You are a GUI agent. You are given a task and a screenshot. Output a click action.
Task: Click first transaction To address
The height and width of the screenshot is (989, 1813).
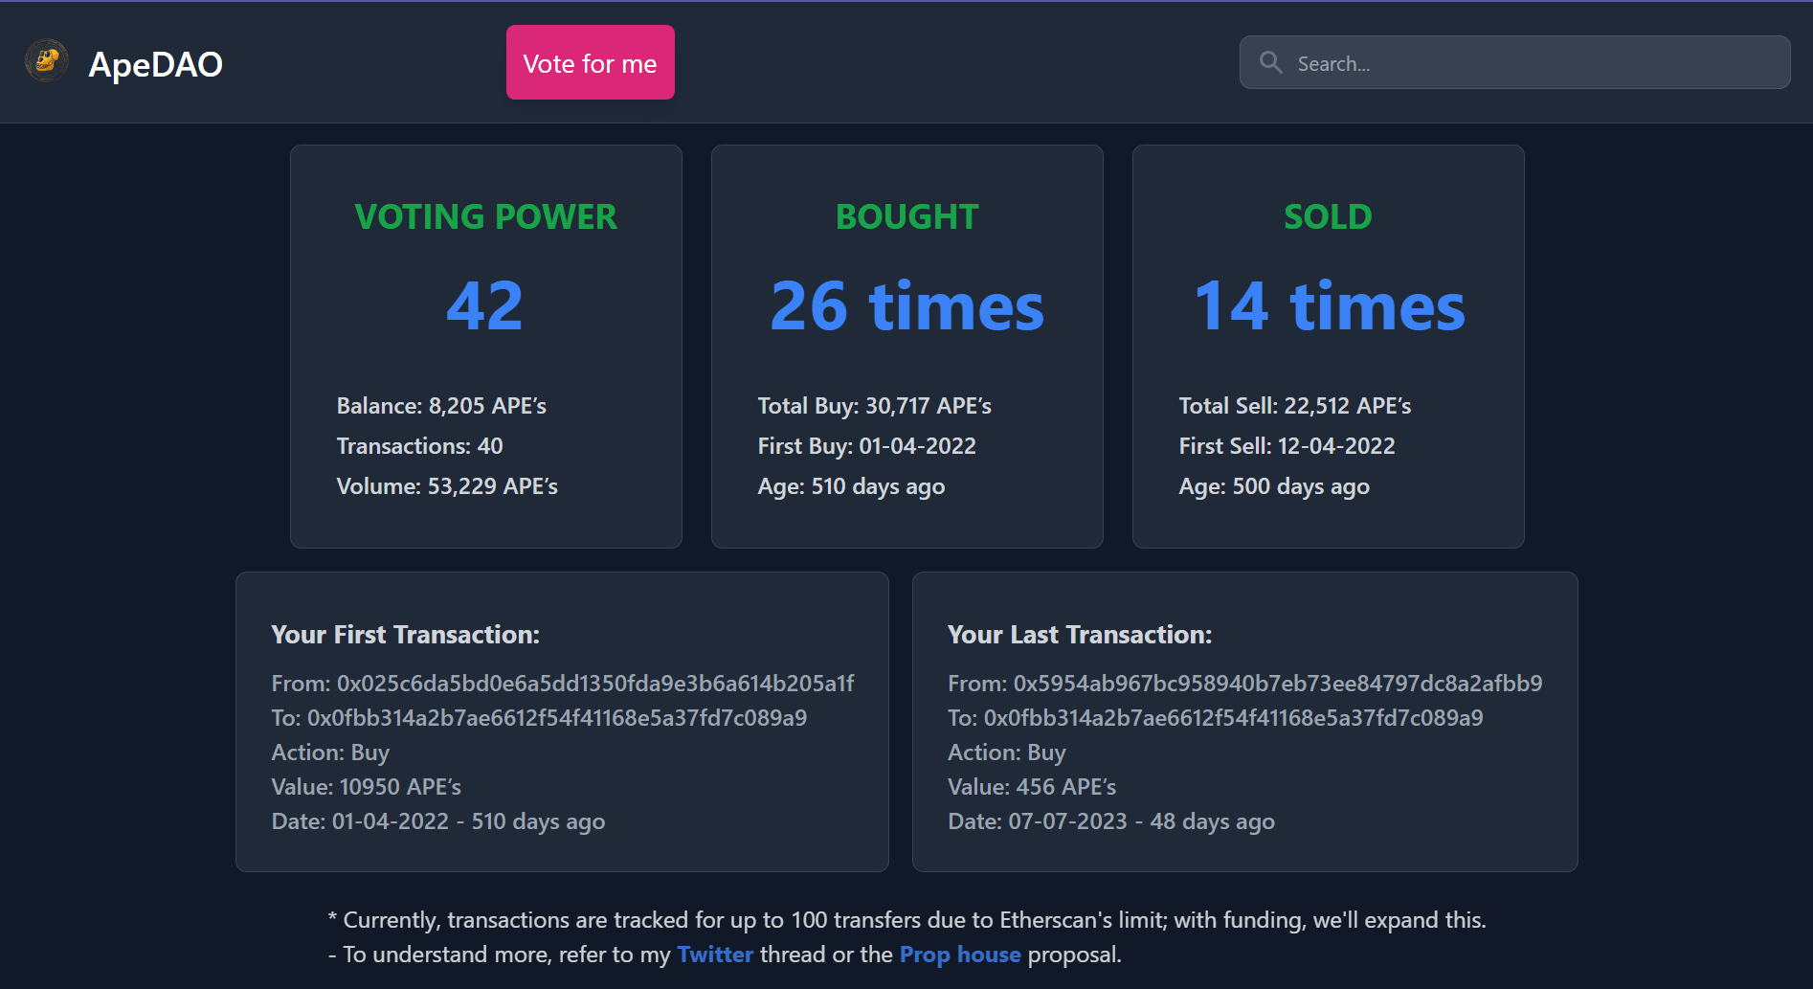coord(556,718)
